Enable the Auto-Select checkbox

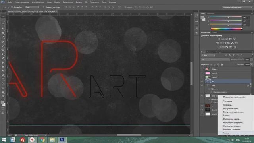click(12, 7)
